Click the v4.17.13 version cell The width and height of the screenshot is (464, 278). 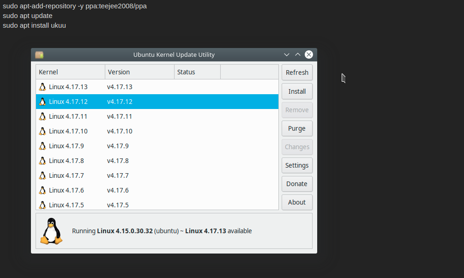pos(120,87)
